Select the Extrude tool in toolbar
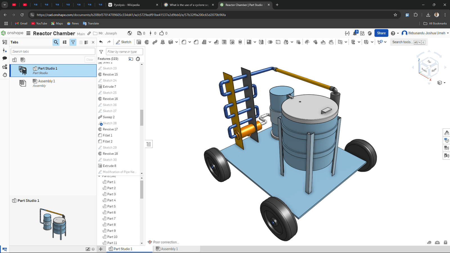 (139, 42)
